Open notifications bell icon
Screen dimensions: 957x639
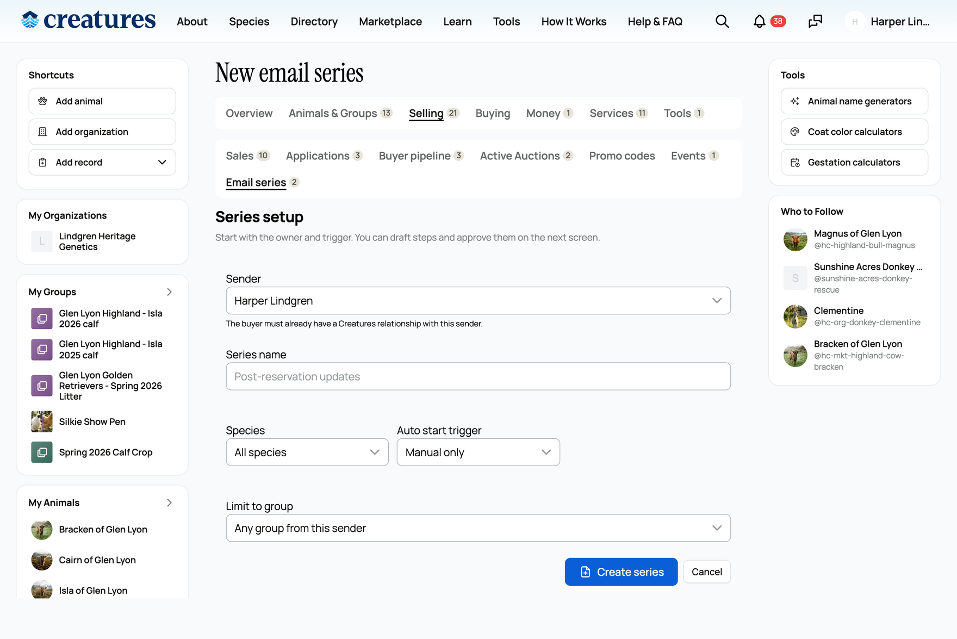759,21
